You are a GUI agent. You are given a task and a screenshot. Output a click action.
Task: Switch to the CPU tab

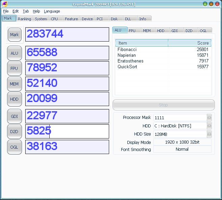click(x=56, y=19)
